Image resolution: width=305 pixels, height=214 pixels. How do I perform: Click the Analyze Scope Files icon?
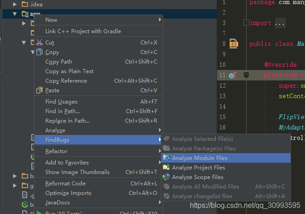click(x=166, y=177)
